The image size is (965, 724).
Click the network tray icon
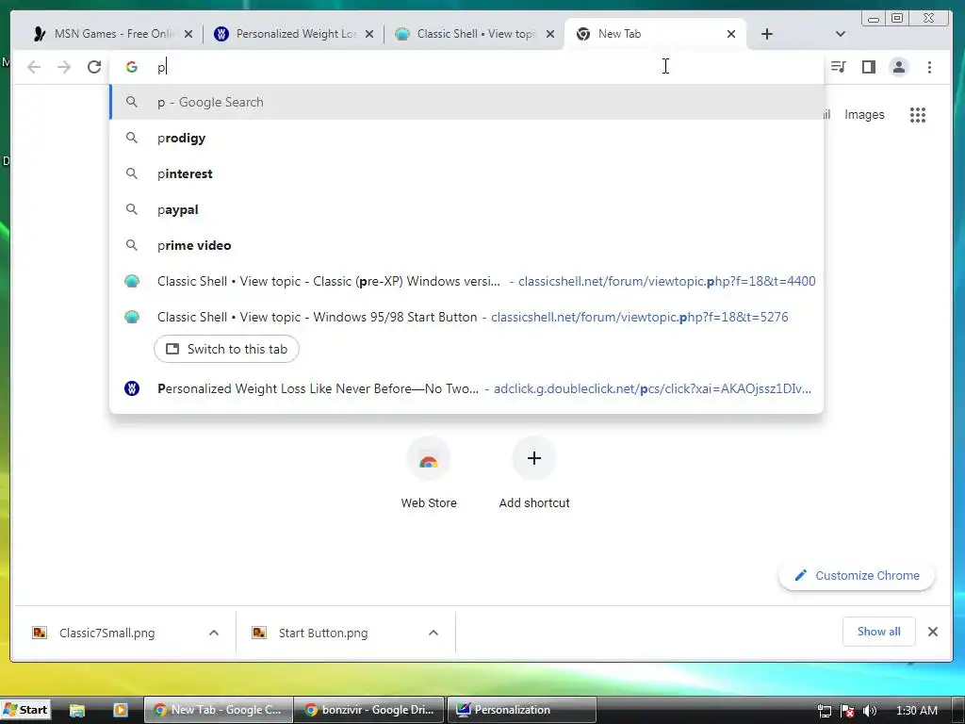click(825, 711)
